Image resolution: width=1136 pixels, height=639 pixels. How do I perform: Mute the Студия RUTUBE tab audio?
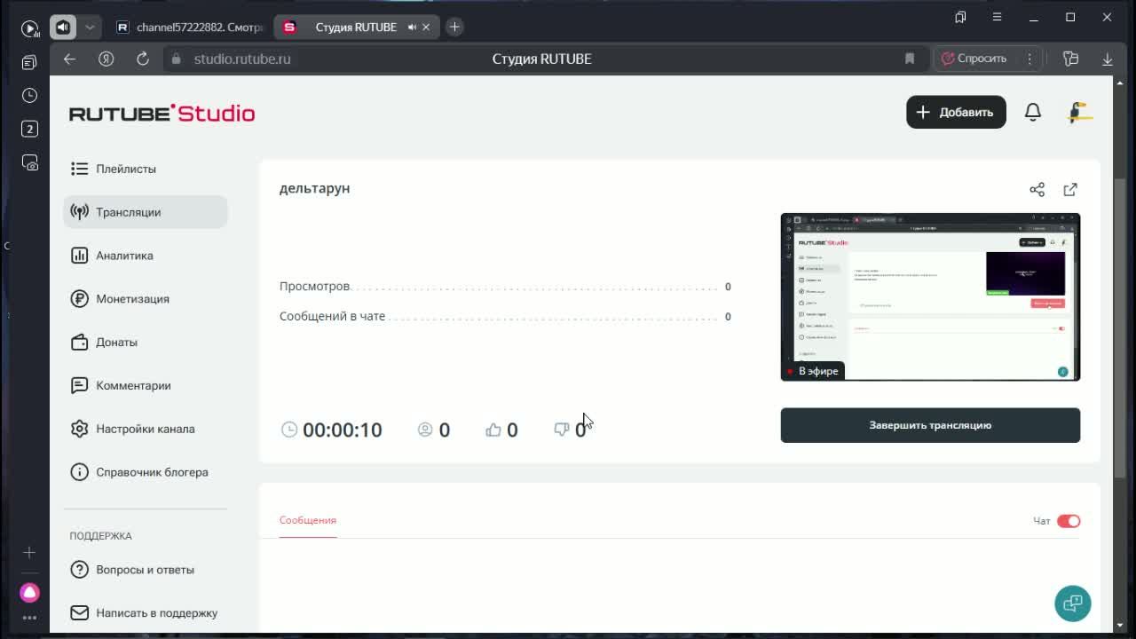(412, 28)
